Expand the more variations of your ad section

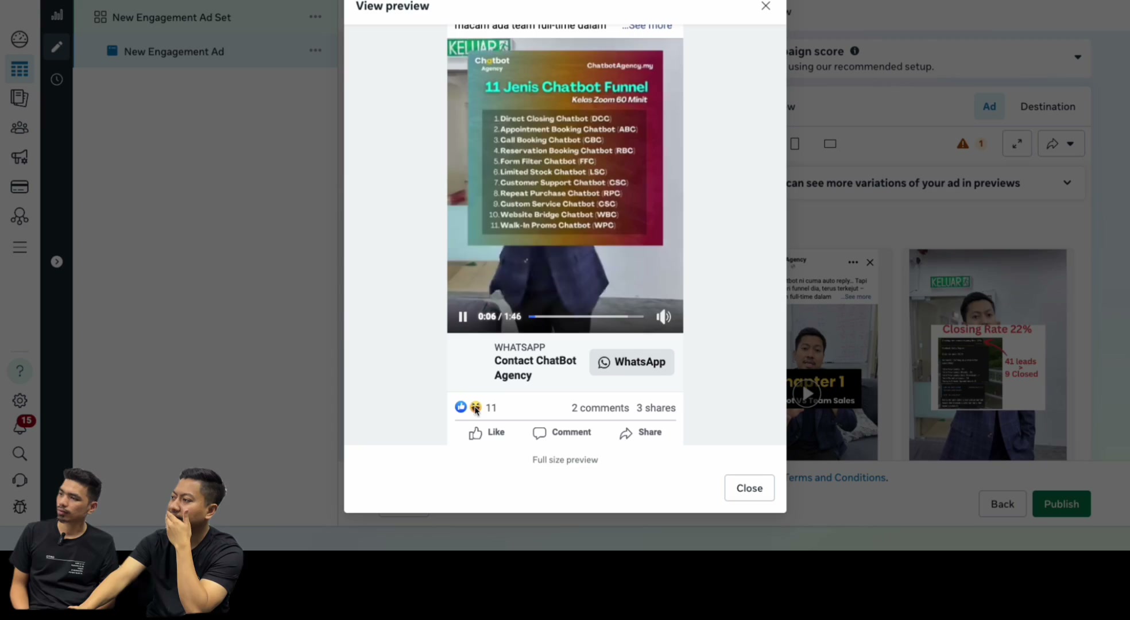coord(1067,183)
